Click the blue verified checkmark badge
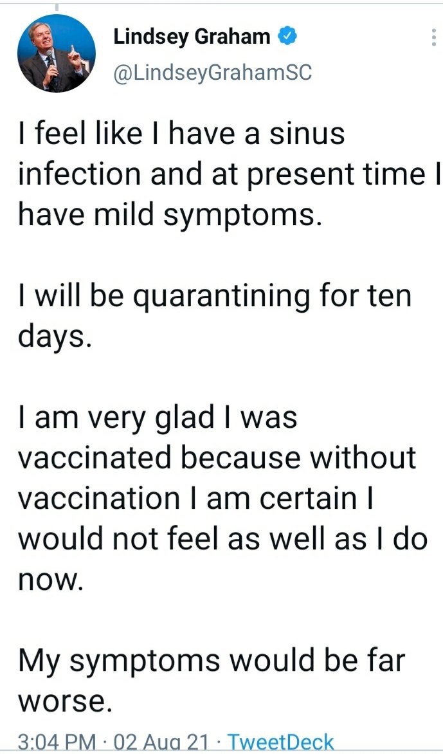This screenshot has width=443, height=754. (x=287, y=37)
